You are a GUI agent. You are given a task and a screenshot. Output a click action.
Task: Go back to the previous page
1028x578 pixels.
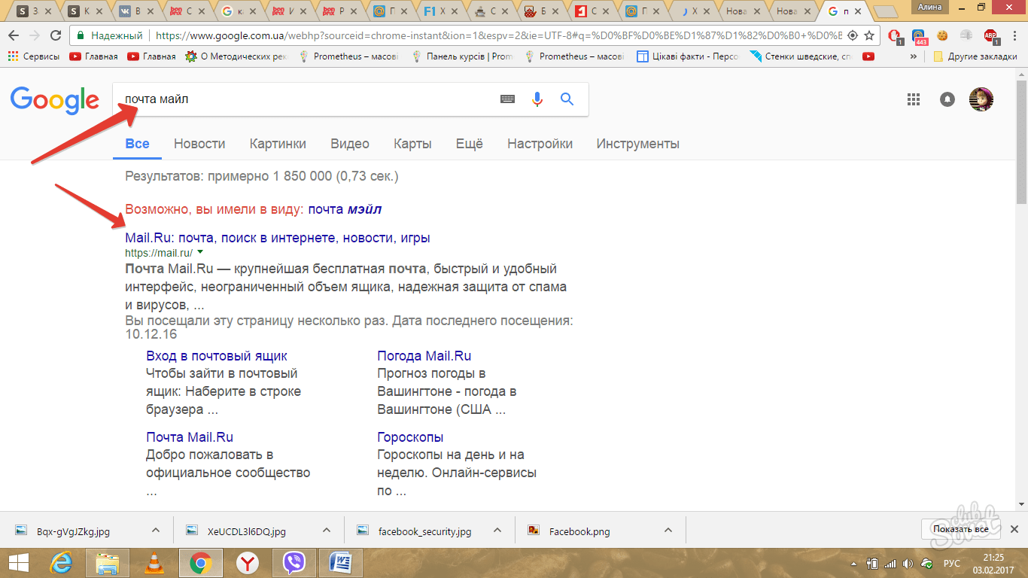(14, 35)
